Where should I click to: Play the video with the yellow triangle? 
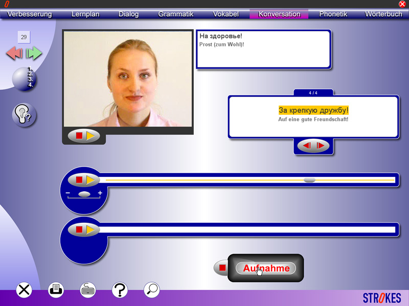pyautogui.click(x=90, y=136)
